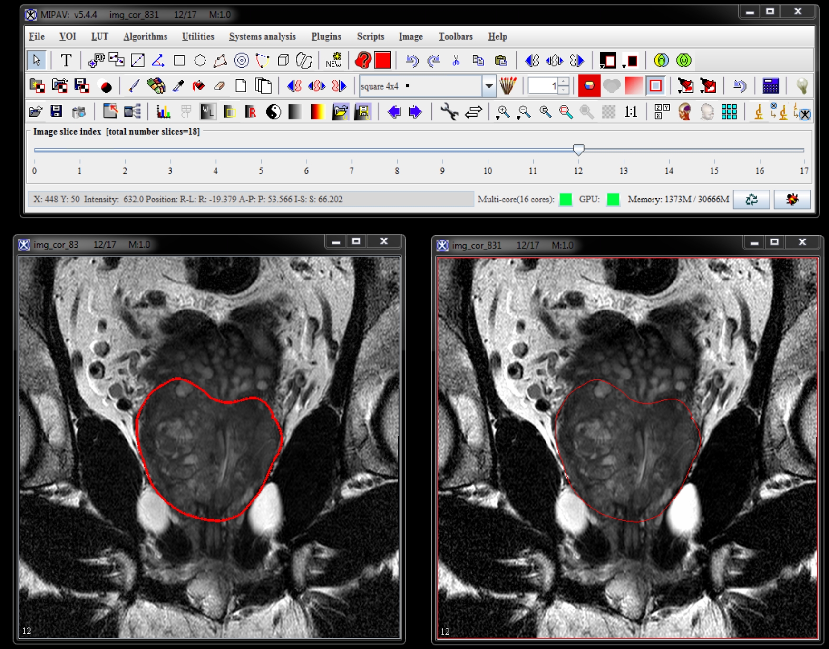
Task: Select the paintbrush drawing tool
Action: tap(134, 86)
